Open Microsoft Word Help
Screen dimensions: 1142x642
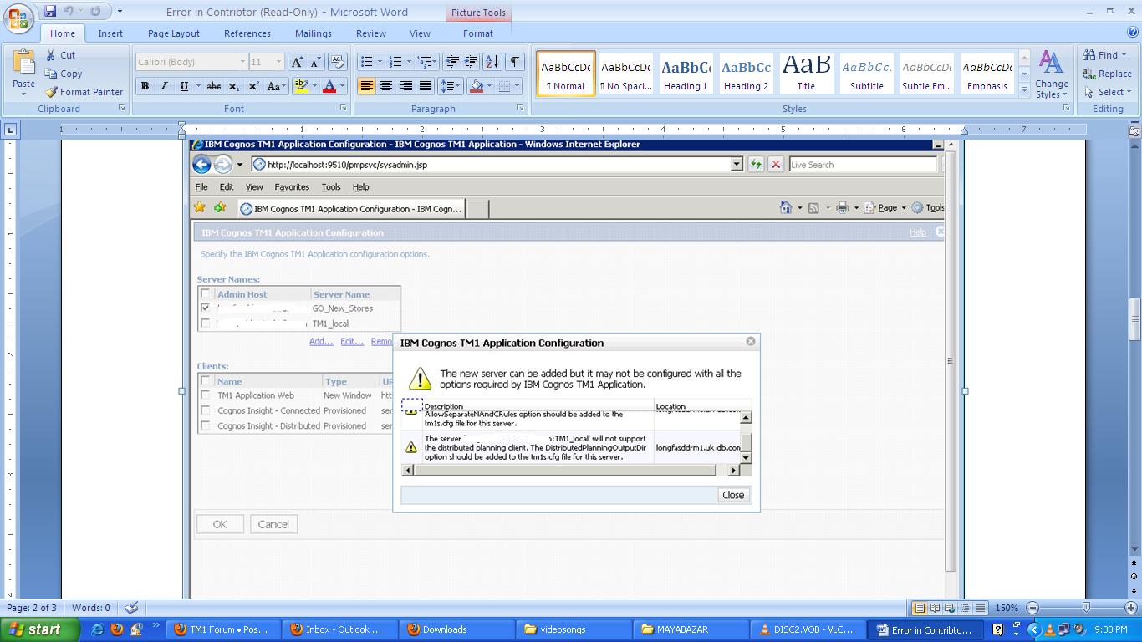[x=1133, y=33]
